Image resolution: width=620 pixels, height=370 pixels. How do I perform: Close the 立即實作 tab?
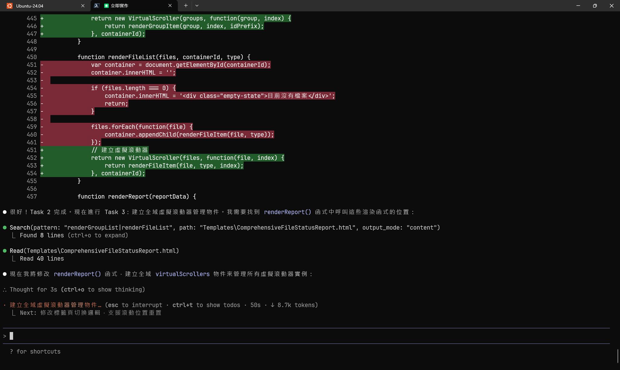[x=170, y=6]
